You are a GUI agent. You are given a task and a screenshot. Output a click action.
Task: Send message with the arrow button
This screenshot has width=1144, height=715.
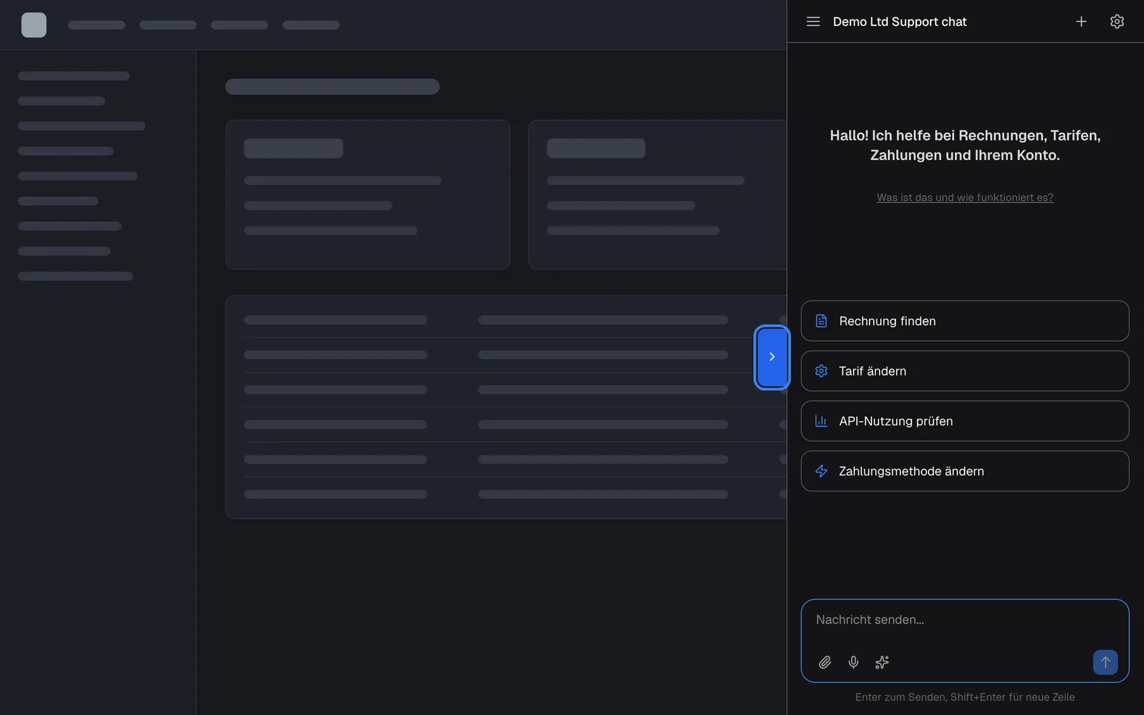[1105, 662]
